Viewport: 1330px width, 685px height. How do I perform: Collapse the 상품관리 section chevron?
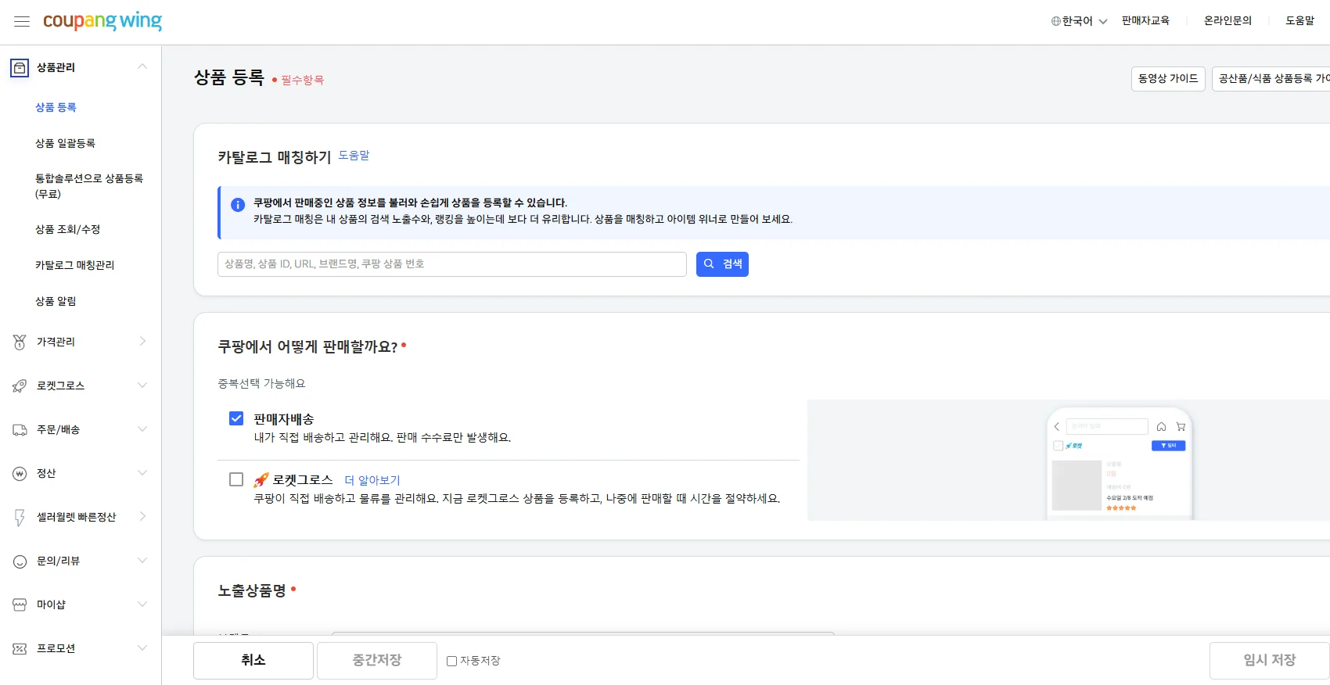[x=142, y=66]
